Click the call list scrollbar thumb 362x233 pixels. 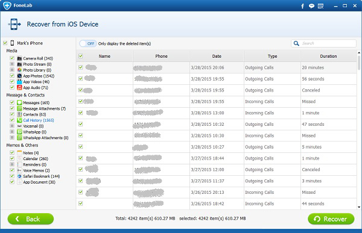(x=359, y=63)
